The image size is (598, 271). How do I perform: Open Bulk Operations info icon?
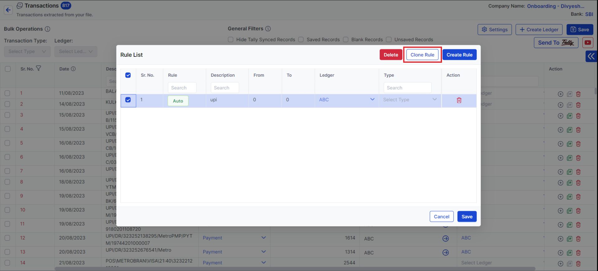48,29
